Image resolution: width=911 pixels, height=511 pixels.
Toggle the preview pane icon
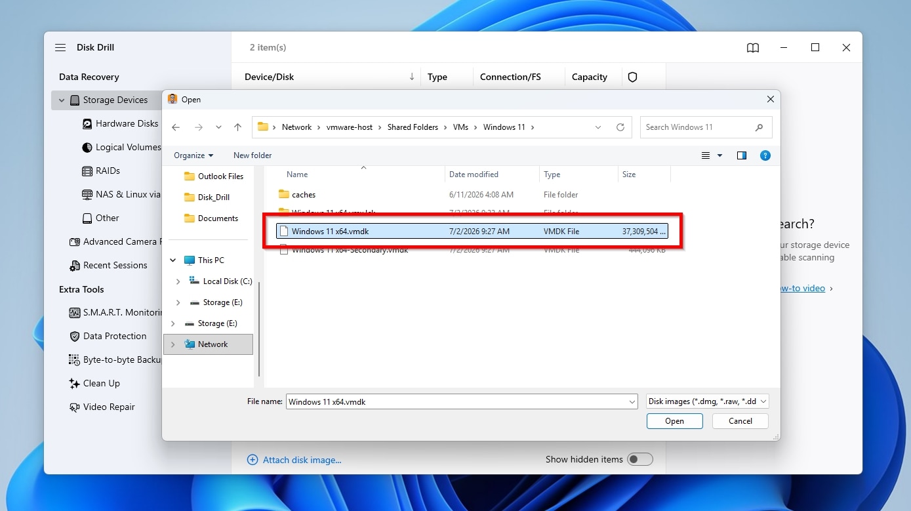(x=742, y=155)
